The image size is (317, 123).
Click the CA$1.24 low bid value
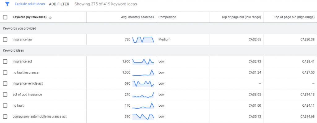255,72
